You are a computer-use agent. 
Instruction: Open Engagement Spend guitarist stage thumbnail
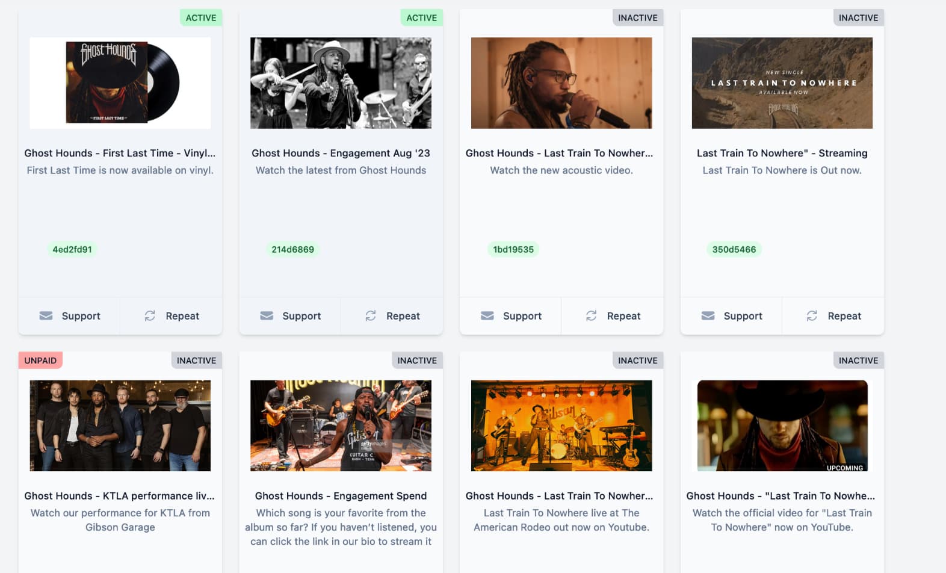click(x=341, y=426)
